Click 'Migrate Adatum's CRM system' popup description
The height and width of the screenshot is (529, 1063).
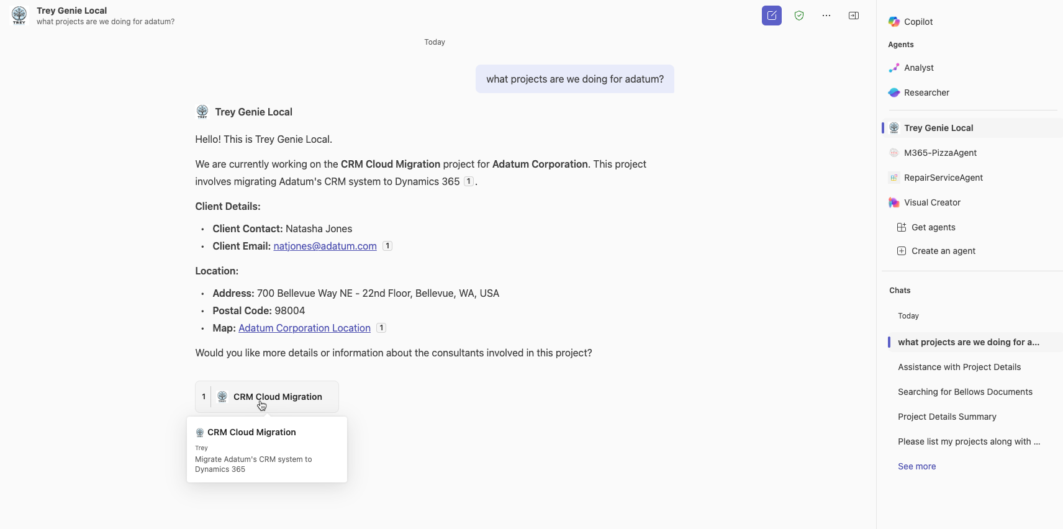click(253, 464)
